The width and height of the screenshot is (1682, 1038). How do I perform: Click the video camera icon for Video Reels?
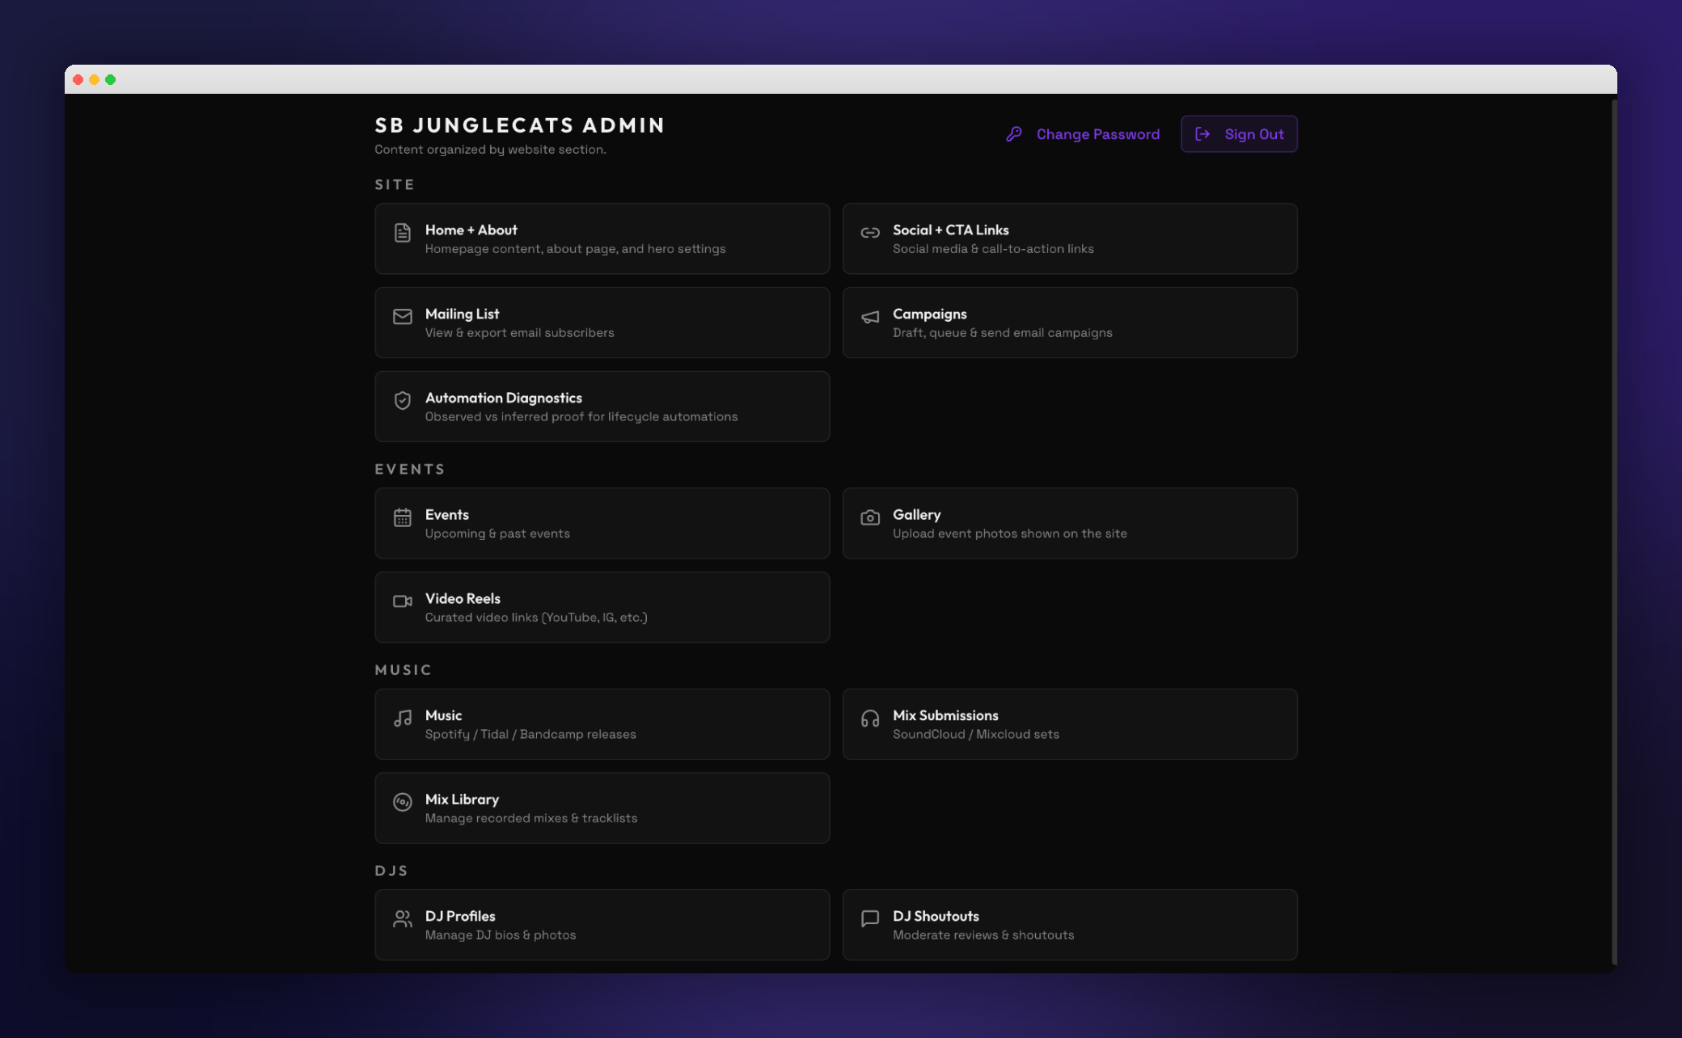coord(402,601)
